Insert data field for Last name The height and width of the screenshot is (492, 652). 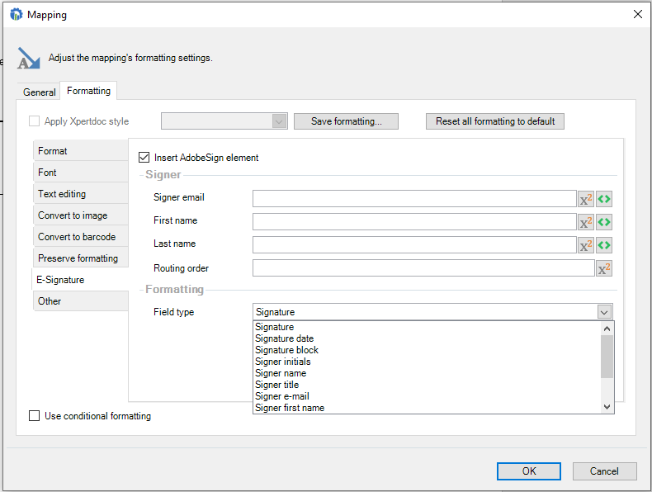[604, 245]
